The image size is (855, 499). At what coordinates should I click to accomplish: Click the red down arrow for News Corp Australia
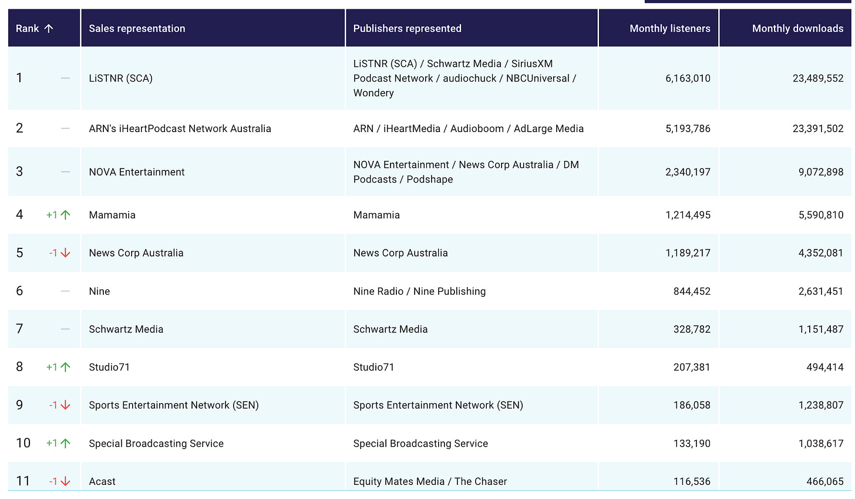(x=65, y=253)
